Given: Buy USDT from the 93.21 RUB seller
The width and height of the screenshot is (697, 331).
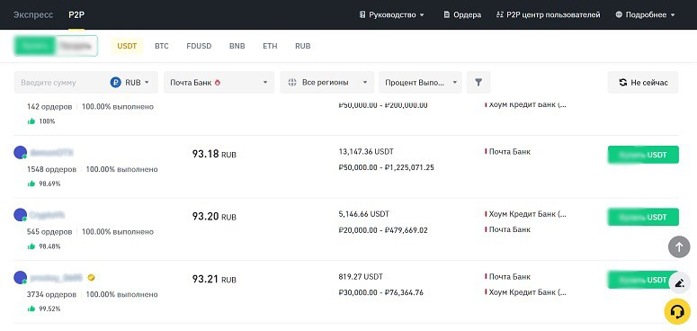Looking at the screenshot, I should click(x=643, y=280).
